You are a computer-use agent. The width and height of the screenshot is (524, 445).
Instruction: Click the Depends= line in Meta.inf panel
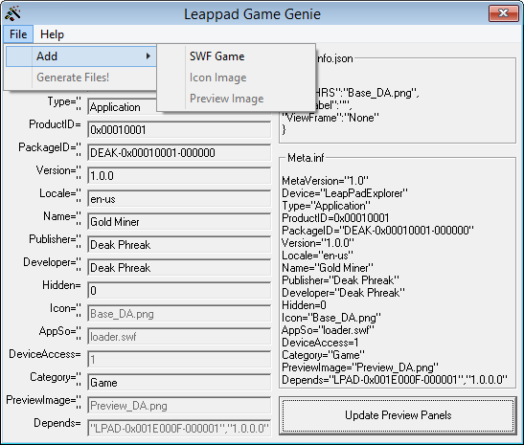395,380
